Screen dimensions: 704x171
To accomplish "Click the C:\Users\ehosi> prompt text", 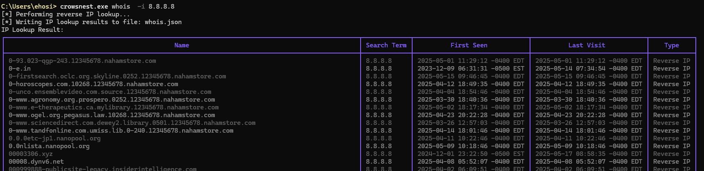I will pyautogui.click(x=29, y=7).
